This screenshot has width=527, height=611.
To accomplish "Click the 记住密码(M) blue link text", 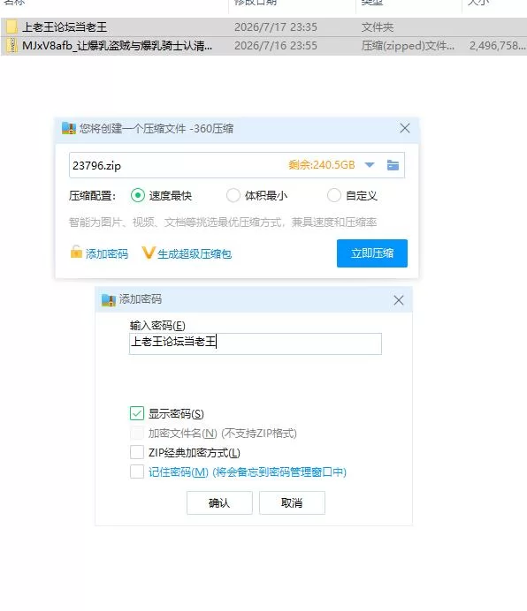I will point(248,472).
